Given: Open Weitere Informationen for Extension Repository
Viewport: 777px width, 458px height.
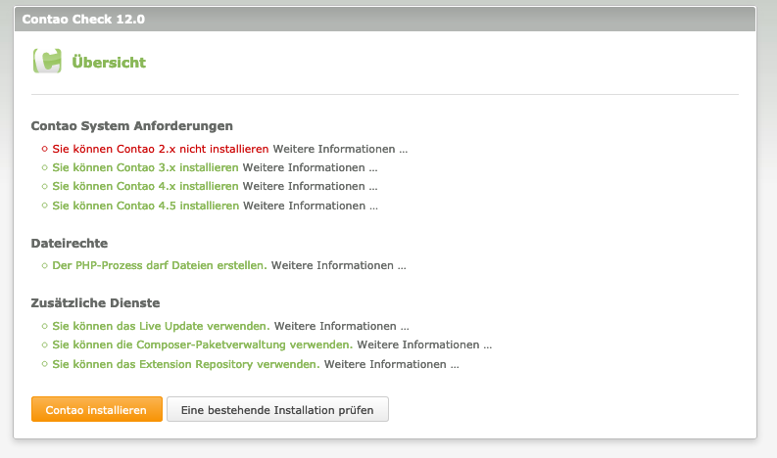Looking at the screenshot, I should [x=391, y=364].
